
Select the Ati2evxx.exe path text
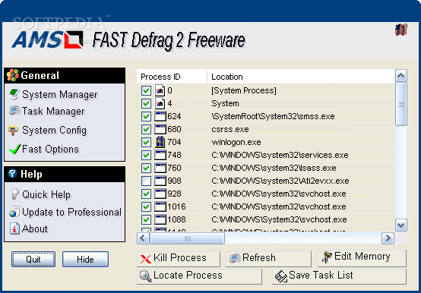(x=280, y=181)
